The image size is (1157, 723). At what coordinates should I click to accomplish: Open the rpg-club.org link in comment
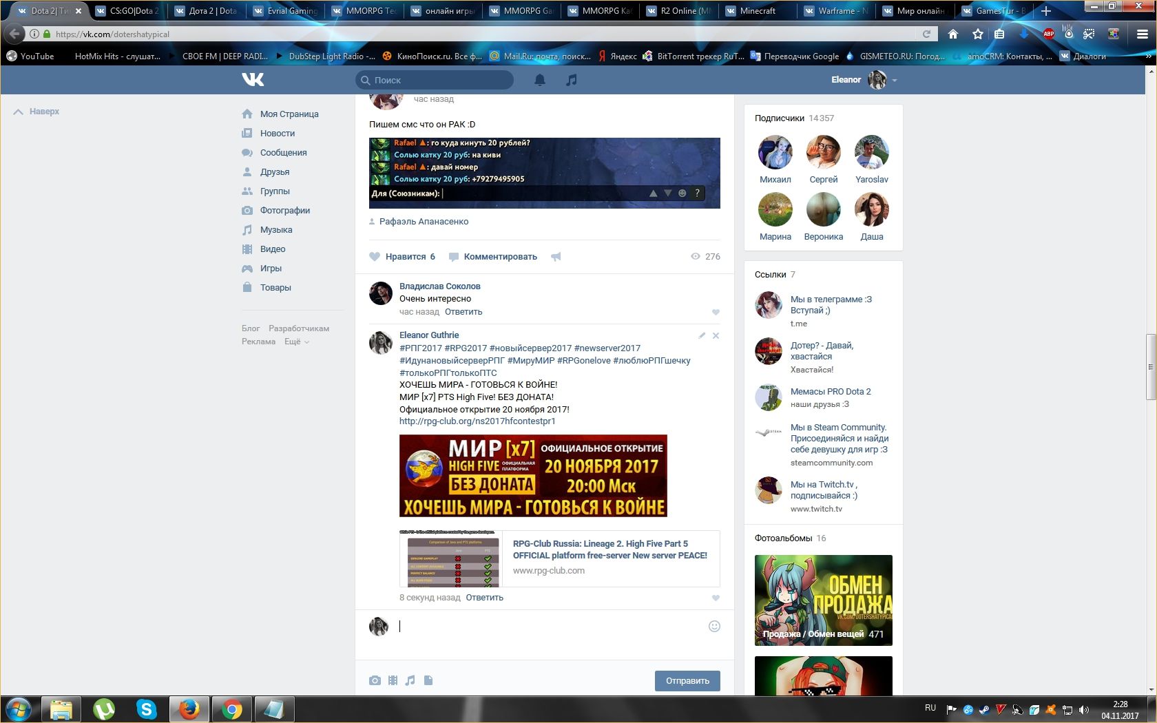click(x=477, y=421)
